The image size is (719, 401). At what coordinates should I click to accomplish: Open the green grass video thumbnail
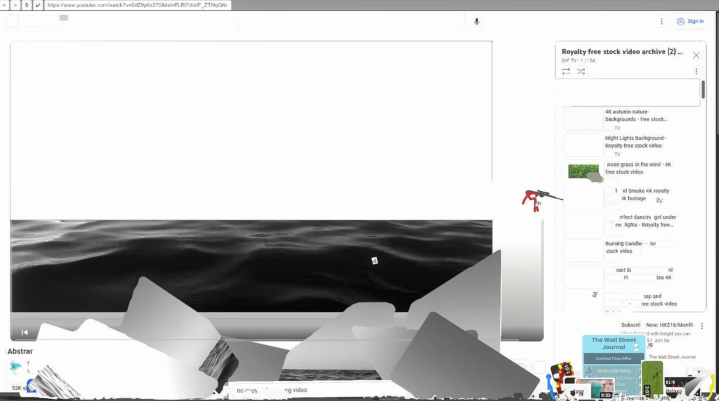584,171
